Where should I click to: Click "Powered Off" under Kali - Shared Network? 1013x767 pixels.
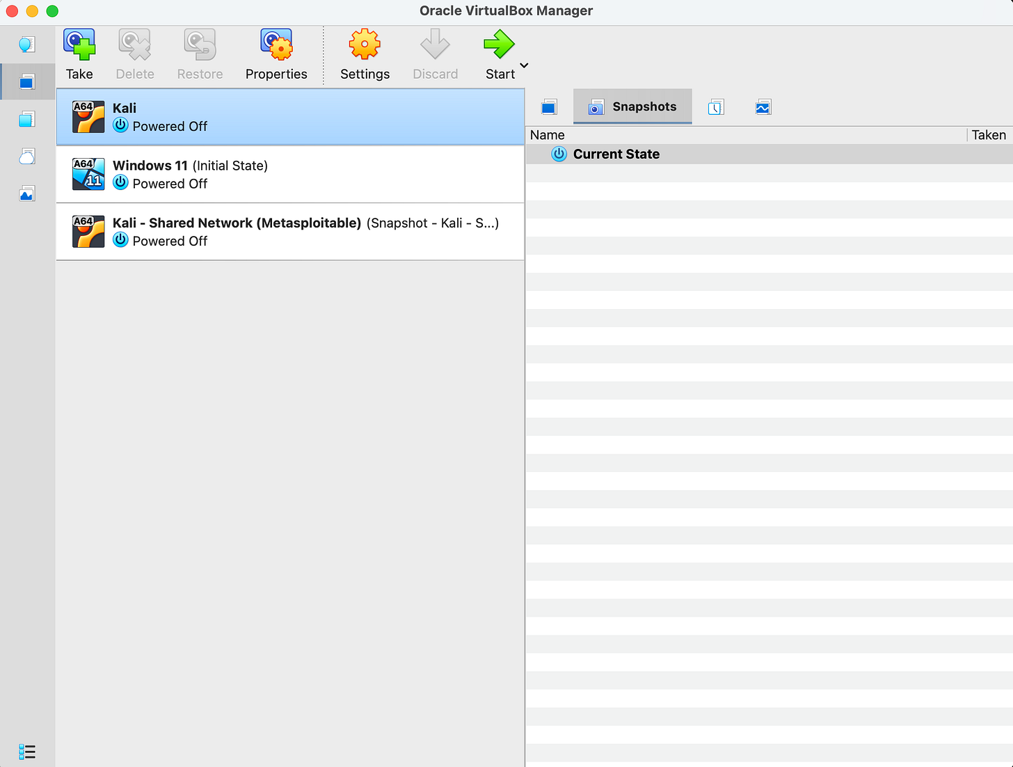tap(170, 241)
